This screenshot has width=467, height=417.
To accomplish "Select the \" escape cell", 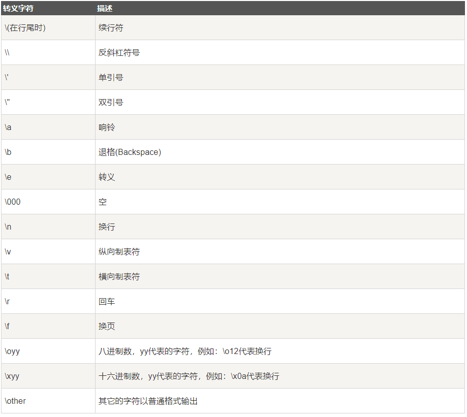I will point(48,103).
